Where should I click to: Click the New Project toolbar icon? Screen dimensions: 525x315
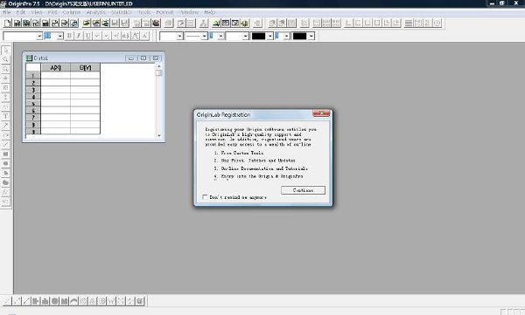click(7, 23)
